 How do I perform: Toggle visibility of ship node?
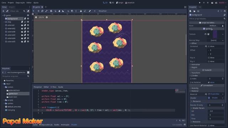pos(28,22)
